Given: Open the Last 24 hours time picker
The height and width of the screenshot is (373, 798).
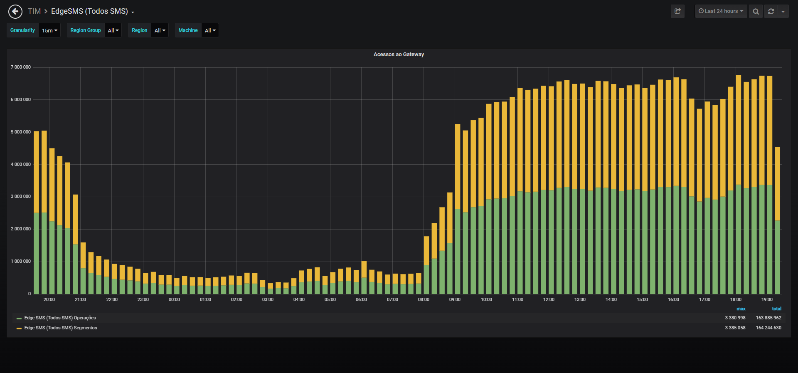Looking at the screenshot, I should pyautogui.click(x=721, y=11).
